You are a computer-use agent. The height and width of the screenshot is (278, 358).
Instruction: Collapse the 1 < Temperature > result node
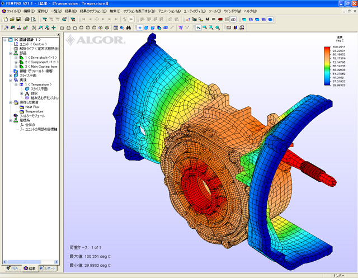tap(16, 84)
